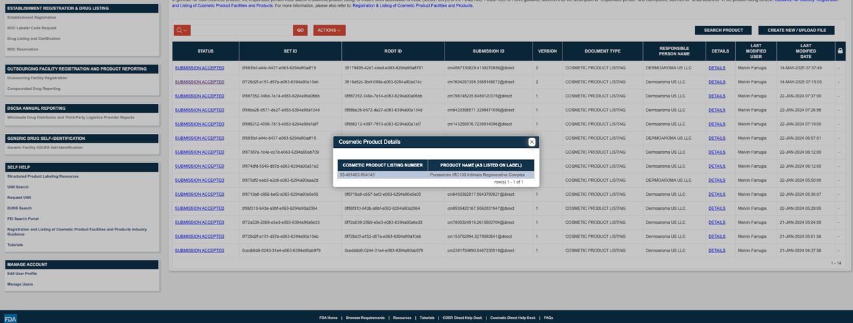The width and height of the screenshot is (853, 323).
Task: Click Create New / Upload File button
Action: [796, 30]
